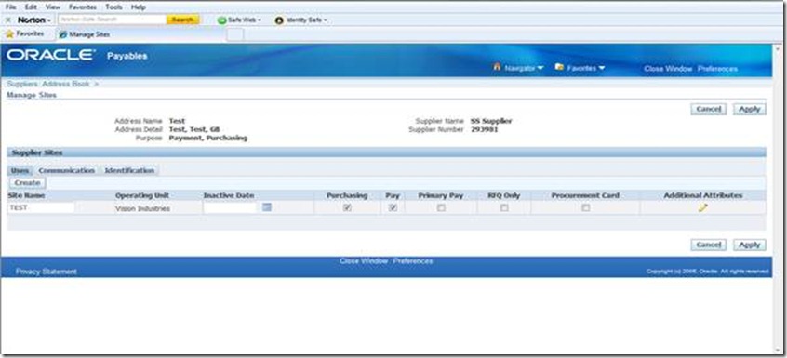Open a new blank browser tab
The height and width of the screenshot is (358, 787).
point(235,34)
